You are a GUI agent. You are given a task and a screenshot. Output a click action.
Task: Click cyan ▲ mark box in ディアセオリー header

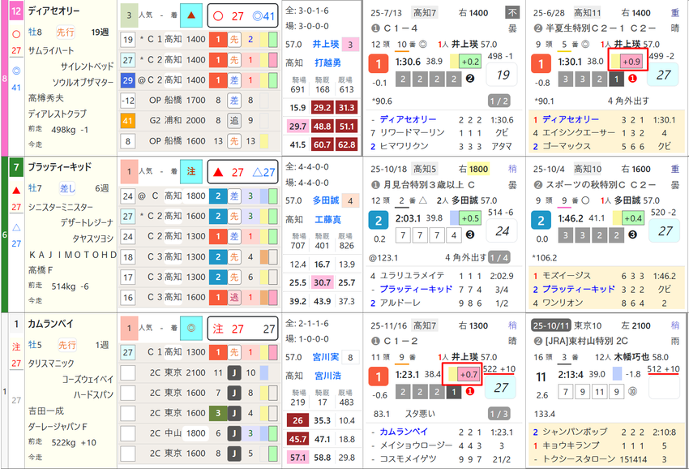[x=191, y=15]
